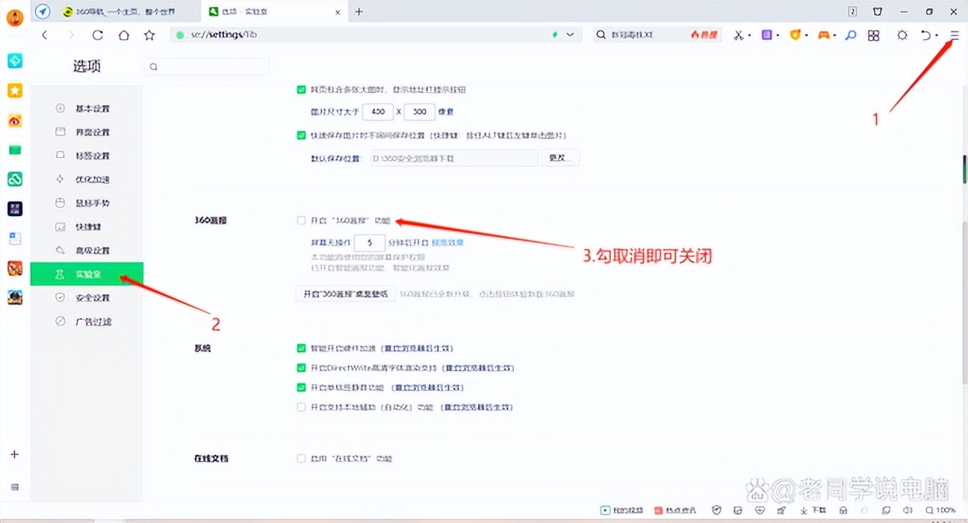Viewport: 968px width, 523px height.
Task: Click the back navigation arrow
Action: pyautogui.click(x=45, y=35)
